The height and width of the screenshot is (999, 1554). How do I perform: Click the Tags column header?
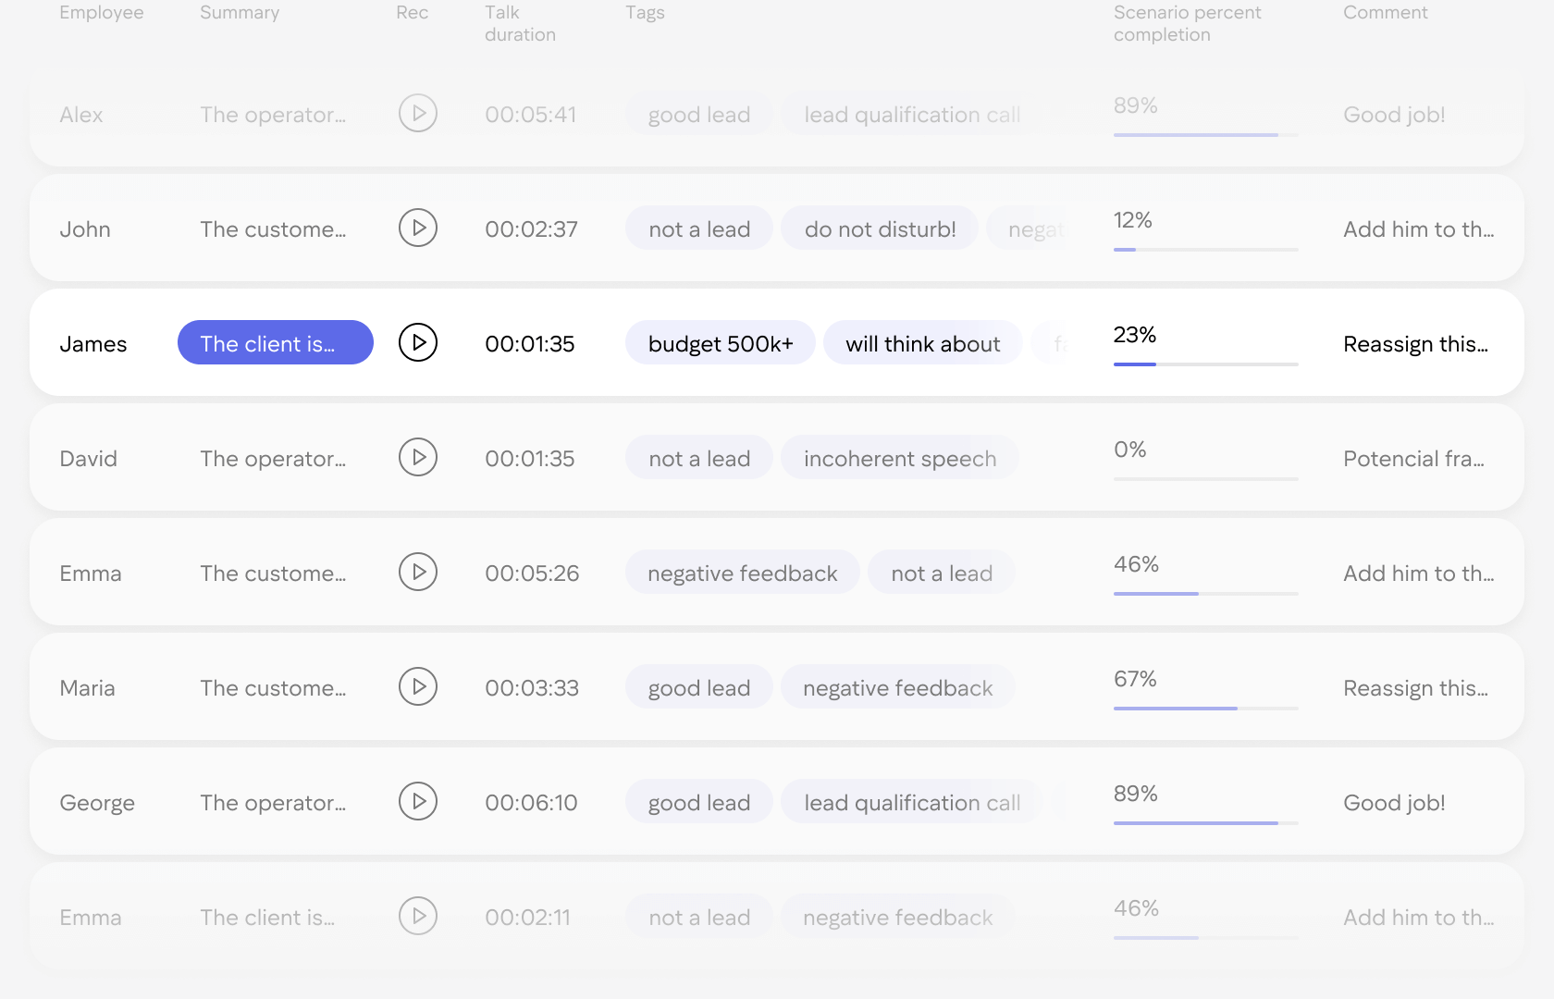645,13
